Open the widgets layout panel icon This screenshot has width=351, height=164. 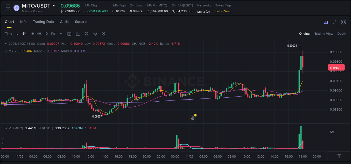pyautogui.click(x=343, y=22)
